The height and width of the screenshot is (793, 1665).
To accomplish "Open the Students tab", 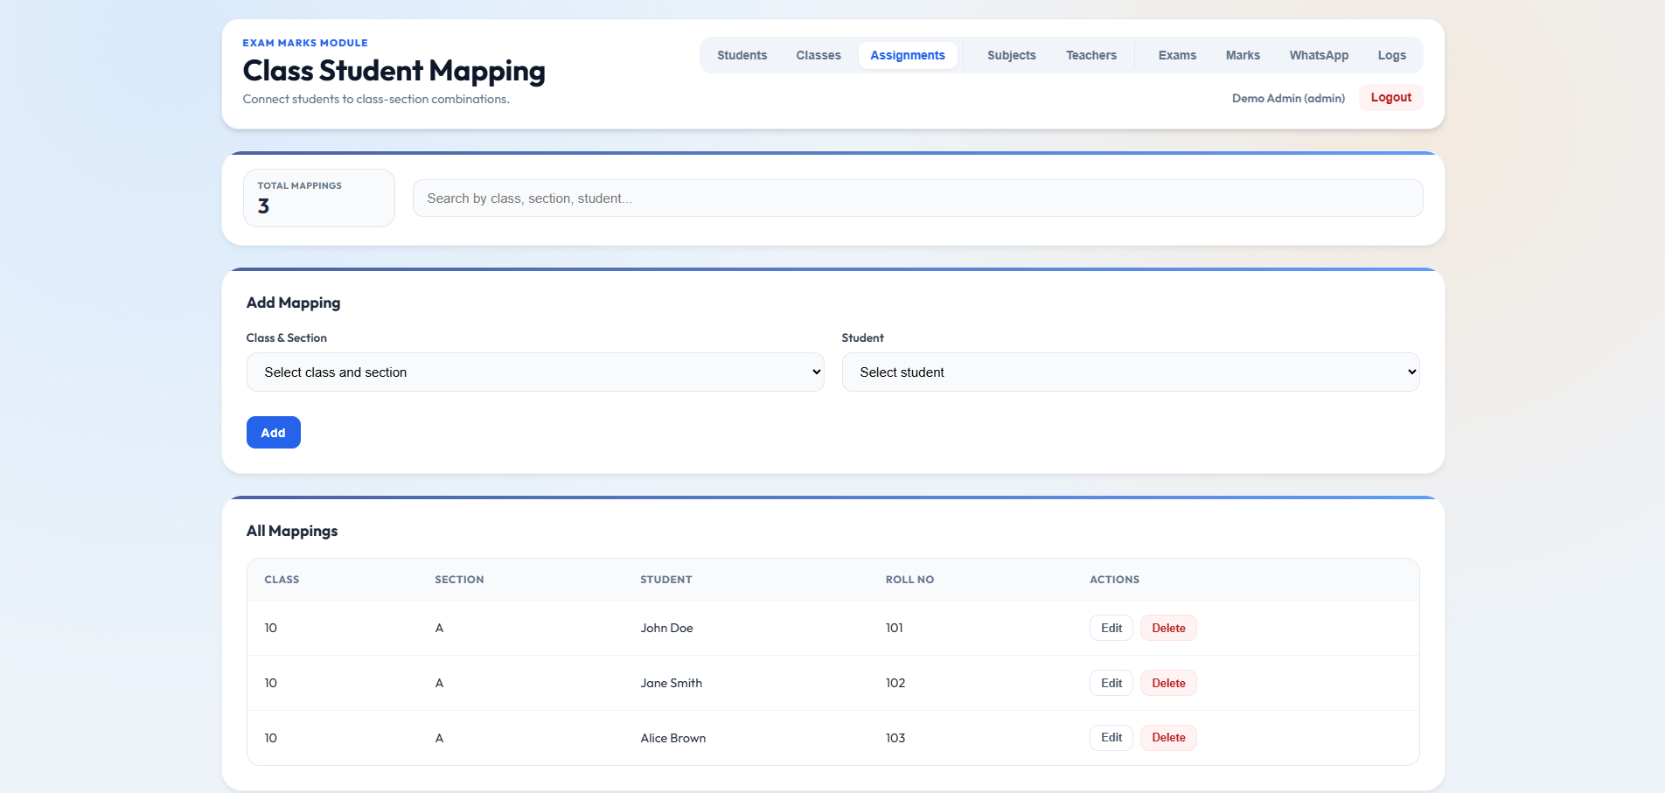I will [742, 55].
